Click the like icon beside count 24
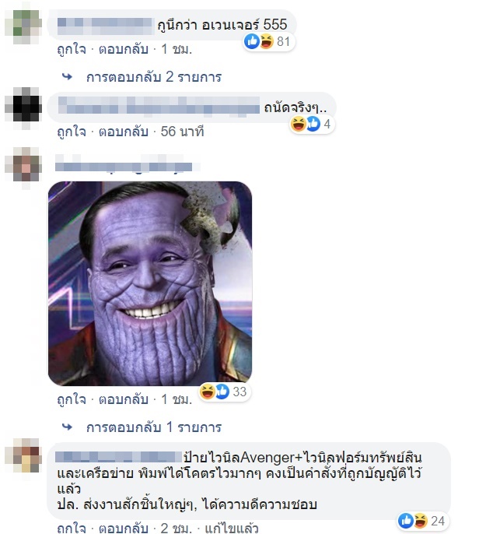The height and width of the screenshot is (534, 479). [x=406, y=520]
